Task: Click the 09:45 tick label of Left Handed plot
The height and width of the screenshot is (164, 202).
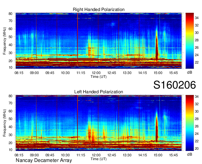Action: [x=50, y=155]
